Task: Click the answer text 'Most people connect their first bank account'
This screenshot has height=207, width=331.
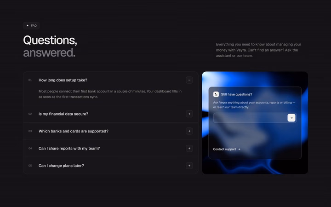Action: click(x=110, y=94)
